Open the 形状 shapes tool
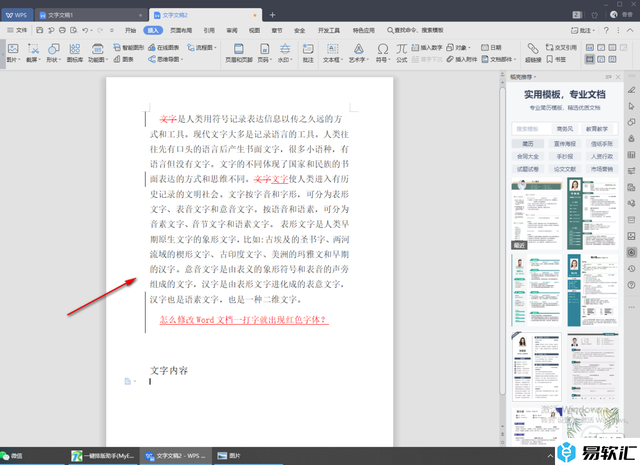 point(53,49)
